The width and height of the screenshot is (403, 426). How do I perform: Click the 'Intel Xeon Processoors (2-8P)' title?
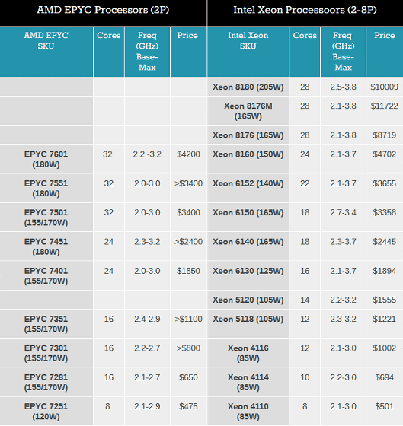coord(305,10)
